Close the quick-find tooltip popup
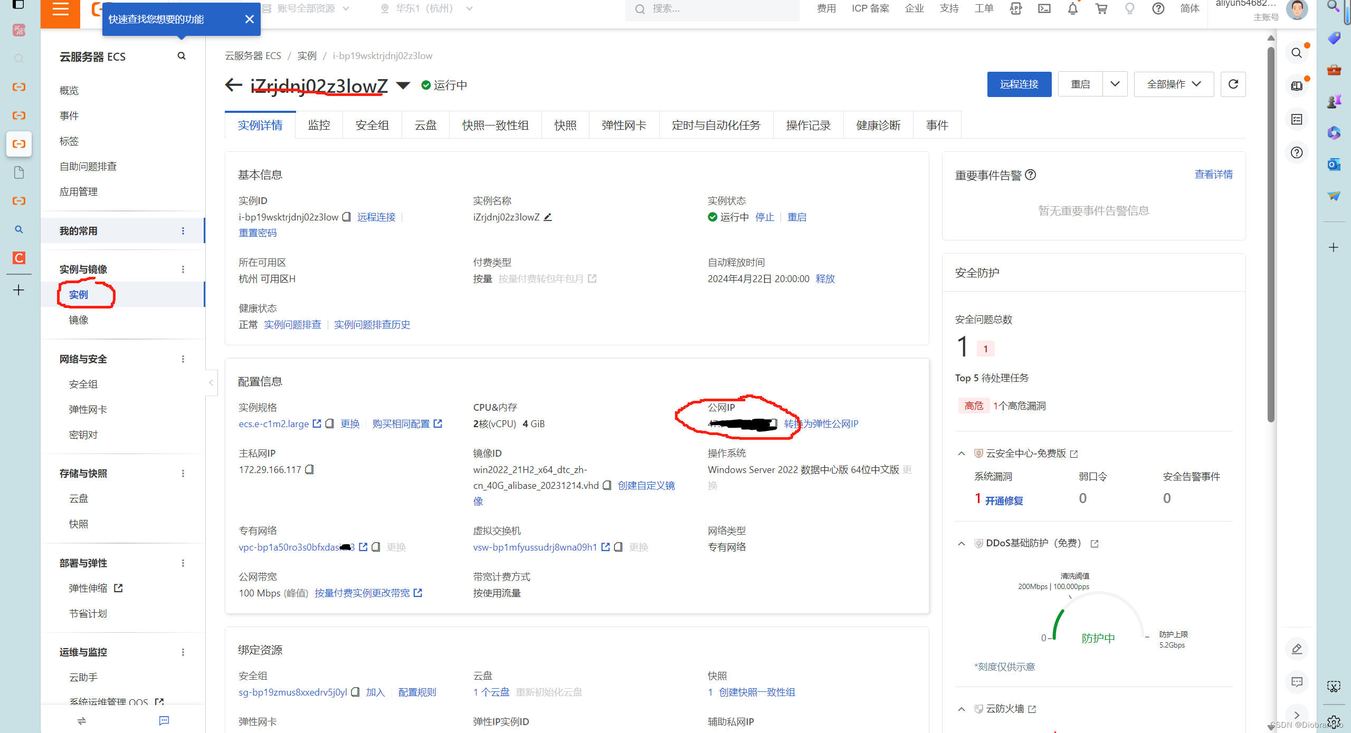1351x733 pixels. (x=250, y=20)
